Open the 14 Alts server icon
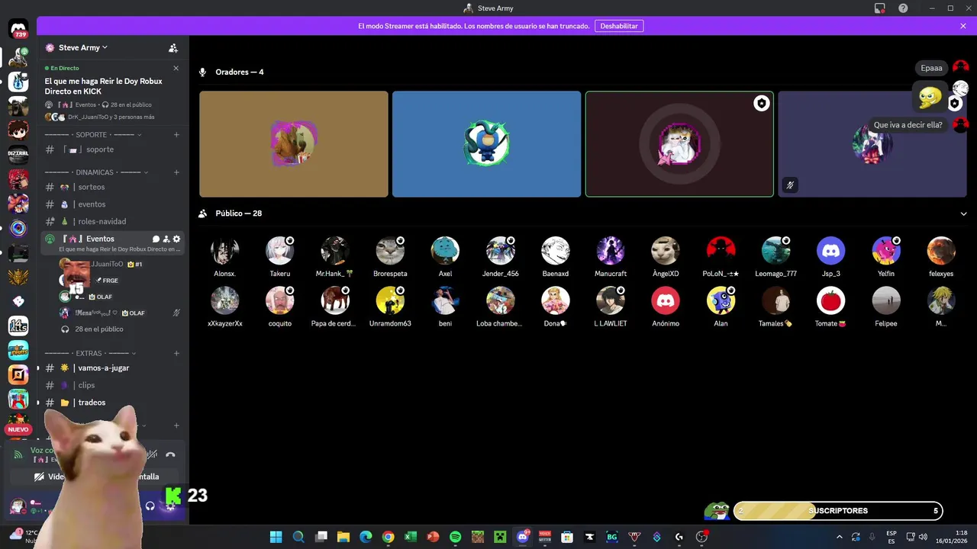Screen dimensions: 977x549 (x=18, y=326)
